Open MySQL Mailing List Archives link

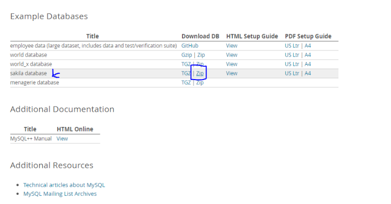click(60, 194)
